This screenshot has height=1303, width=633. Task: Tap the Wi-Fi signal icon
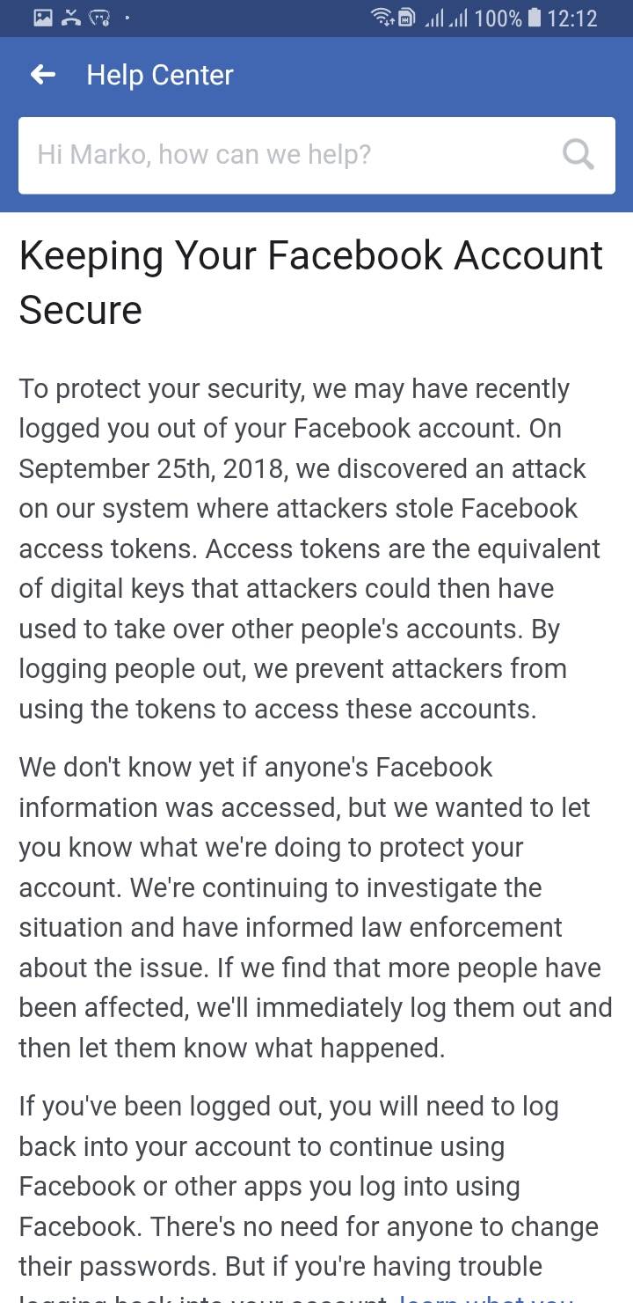tap(382, 18)
